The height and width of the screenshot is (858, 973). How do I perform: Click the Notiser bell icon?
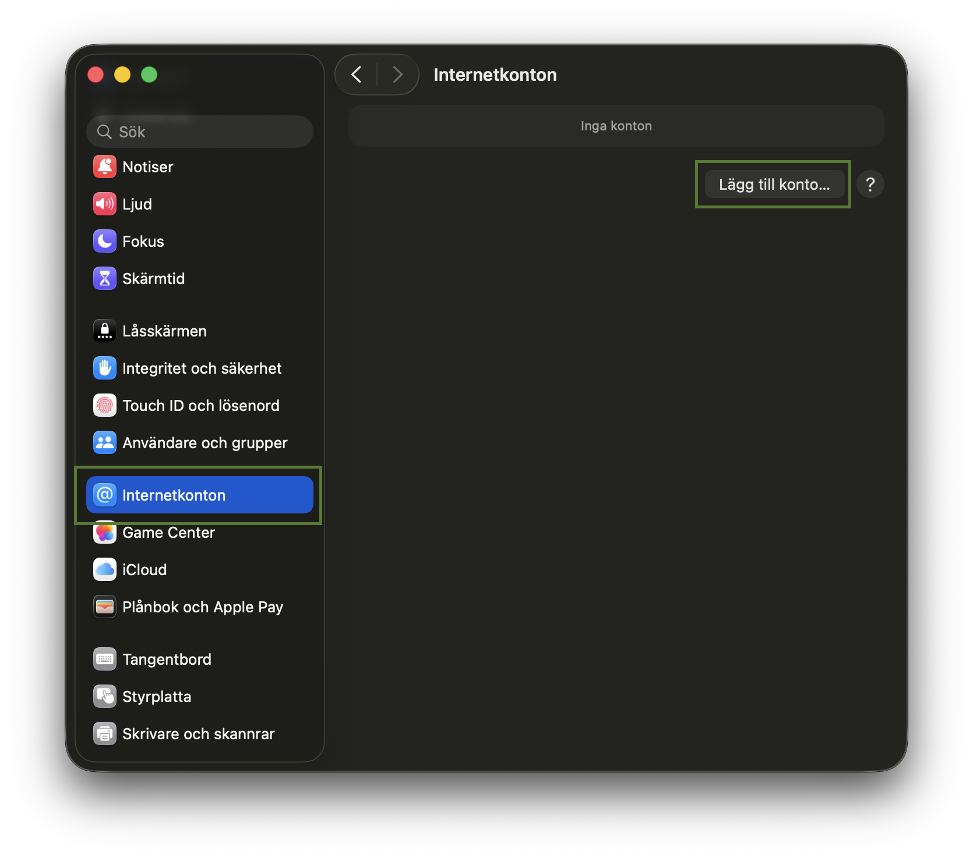(x=105, y=167)
